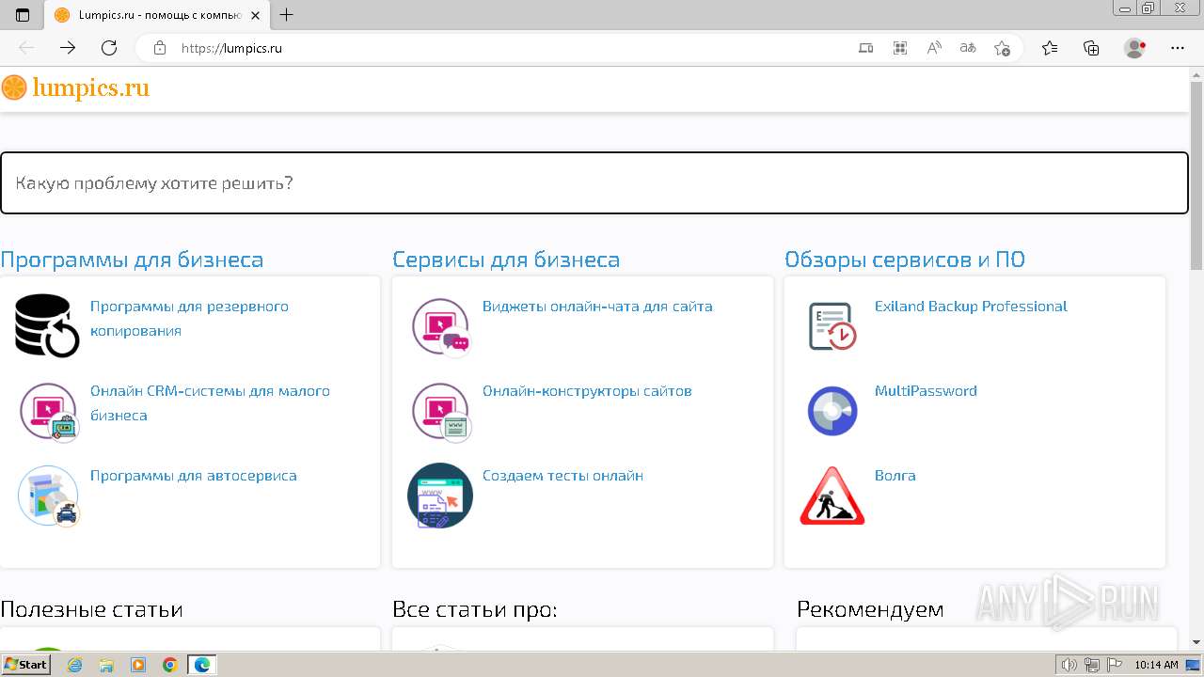This screenshot has height=677, width=1204.
Task: Open Создаем тесты онлайн link
Action: 562,476
